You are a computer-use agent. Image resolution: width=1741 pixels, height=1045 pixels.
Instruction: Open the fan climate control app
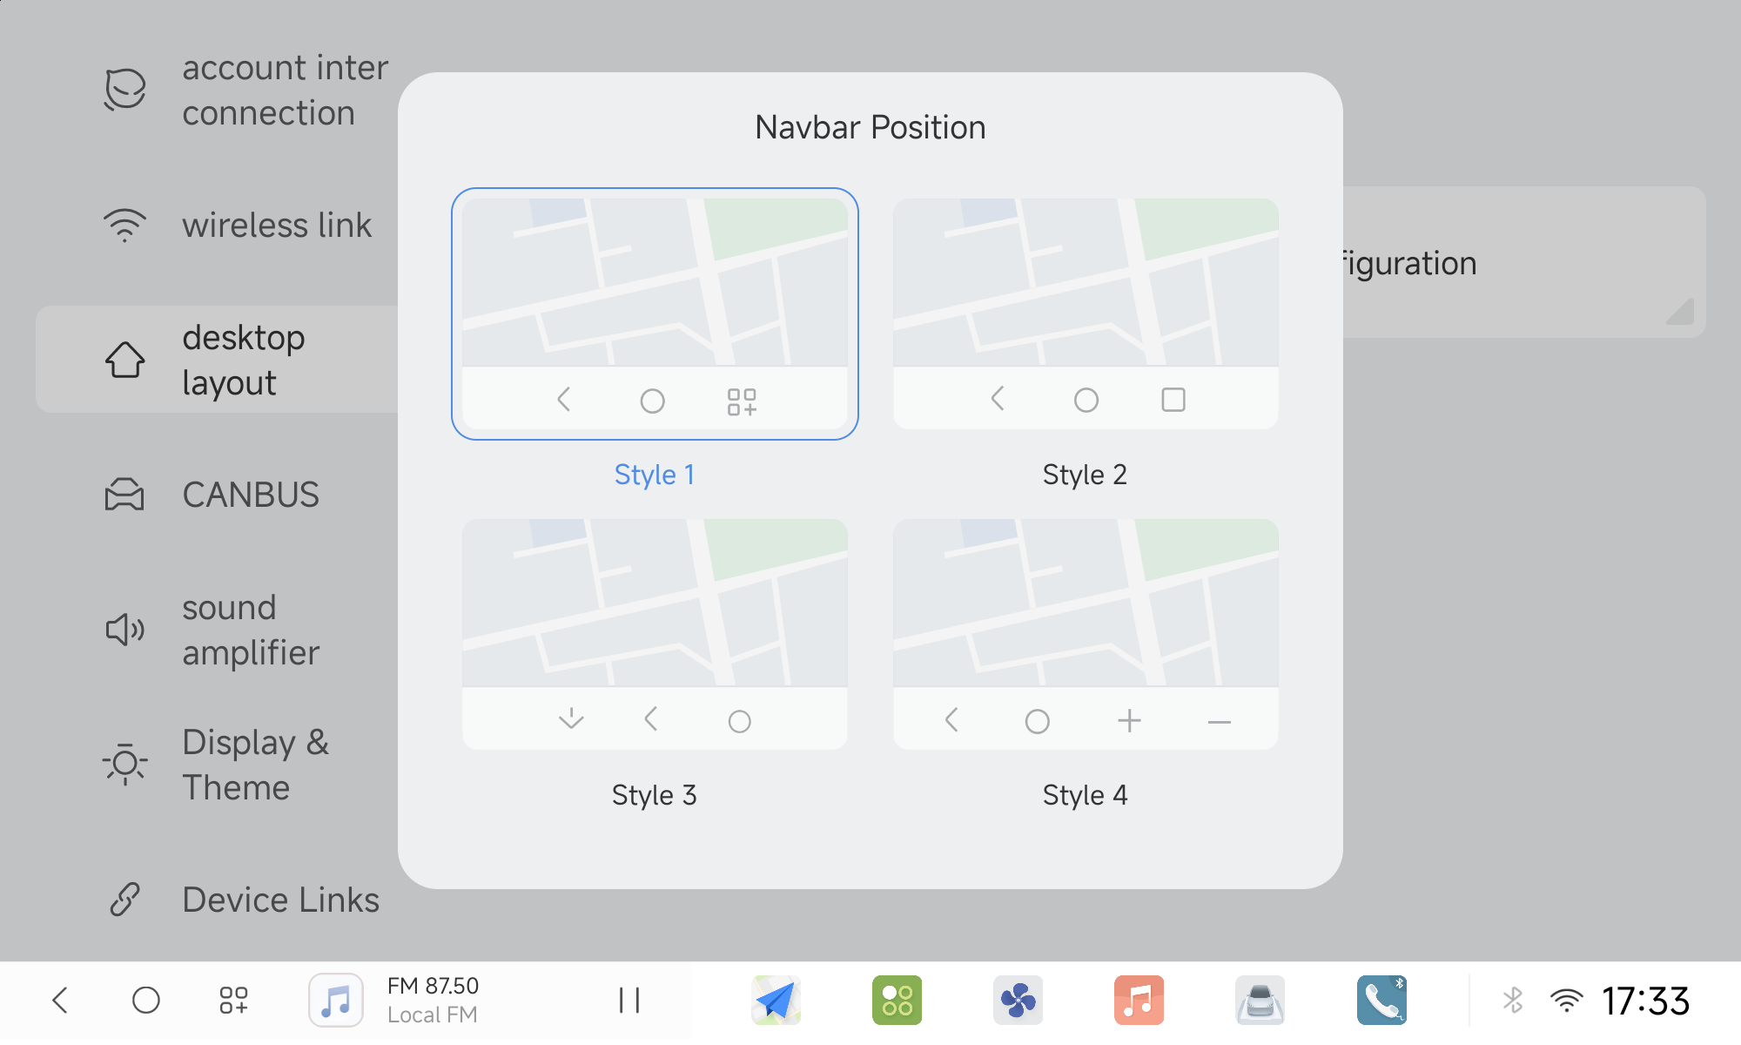click(1018, 1000)
